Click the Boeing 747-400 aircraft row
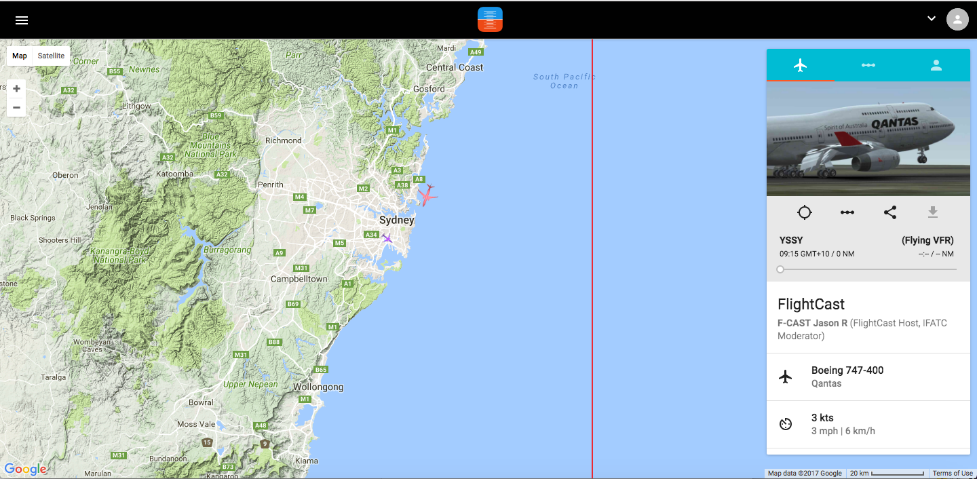Image resolution: width=977 pixels, height=479 pixels. (868, 377)
